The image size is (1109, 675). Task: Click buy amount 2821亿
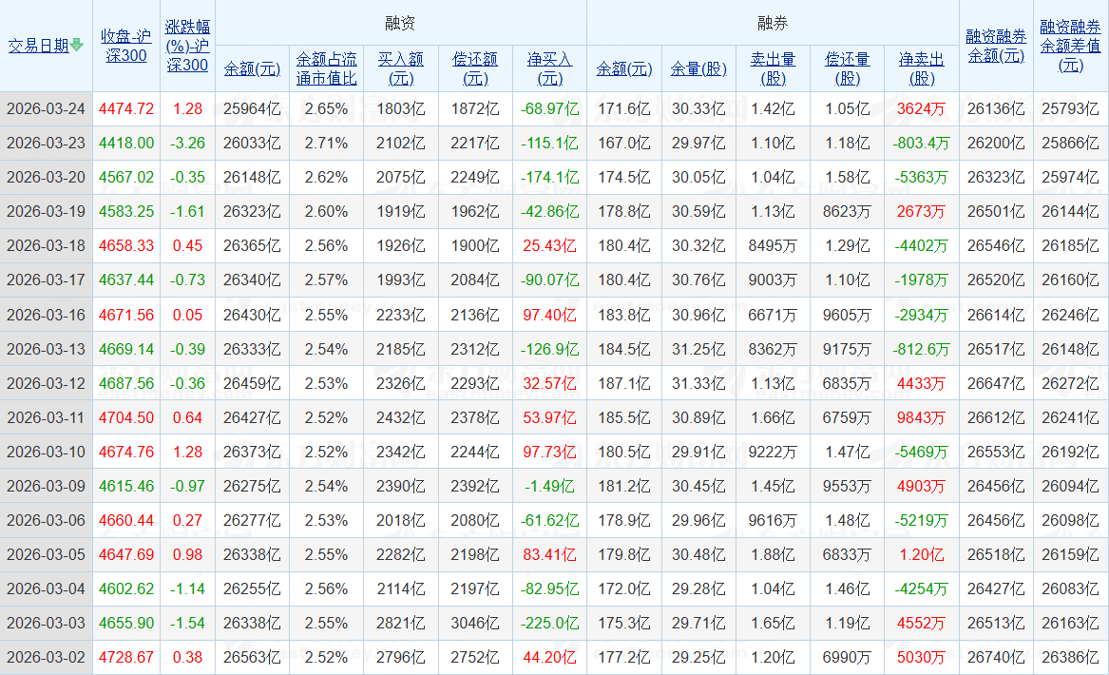point(400,624)
